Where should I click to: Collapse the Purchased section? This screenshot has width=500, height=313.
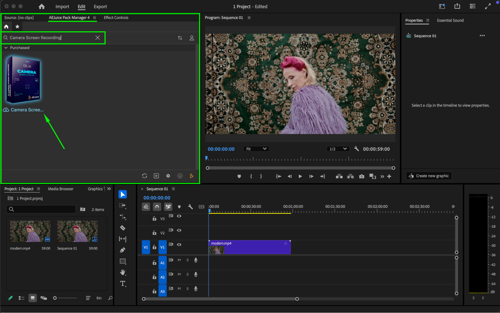tap(6, 48)
